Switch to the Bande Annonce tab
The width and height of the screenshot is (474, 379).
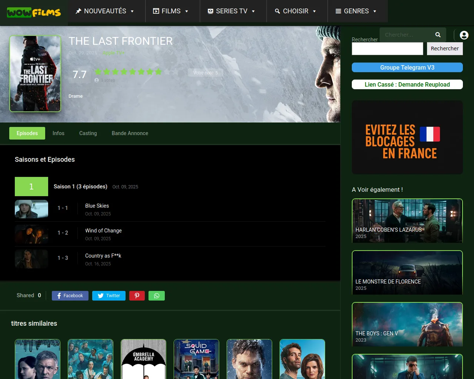130,133
